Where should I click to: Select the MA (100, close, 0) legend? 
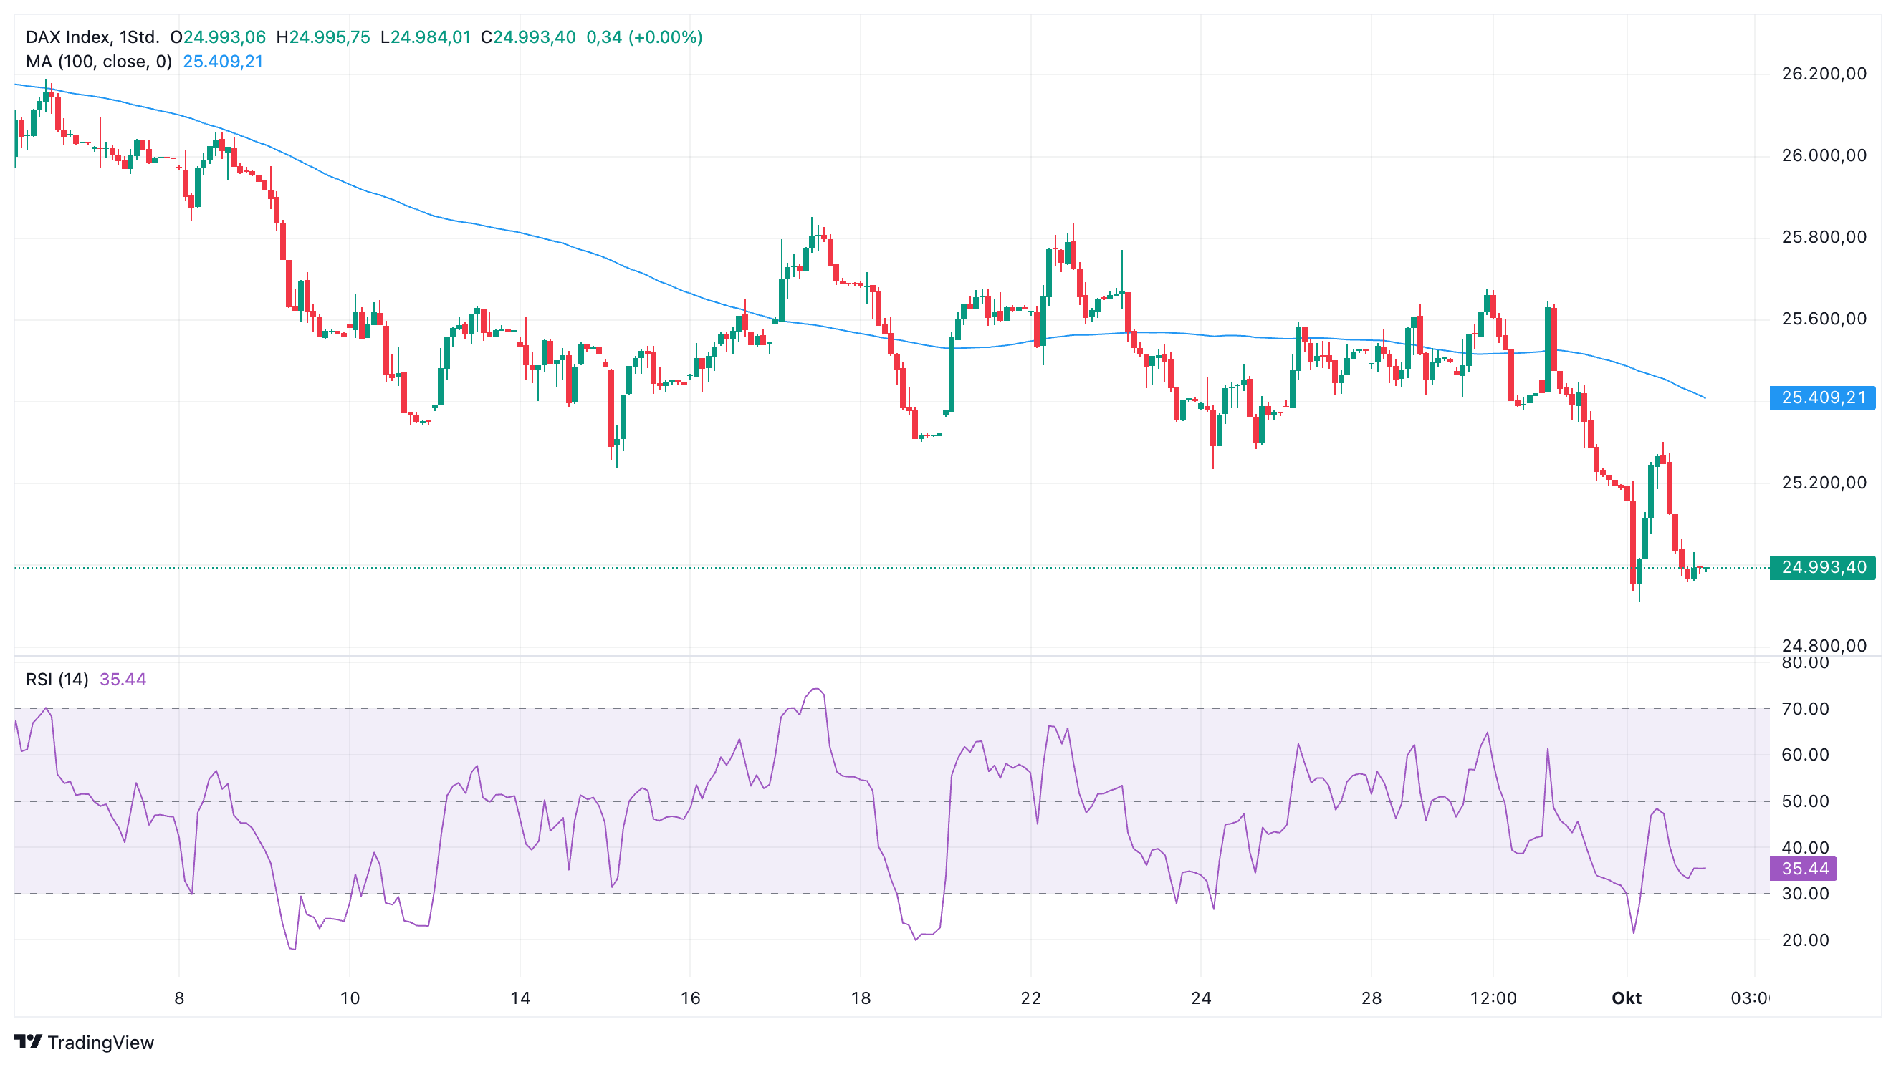[99, 62]
